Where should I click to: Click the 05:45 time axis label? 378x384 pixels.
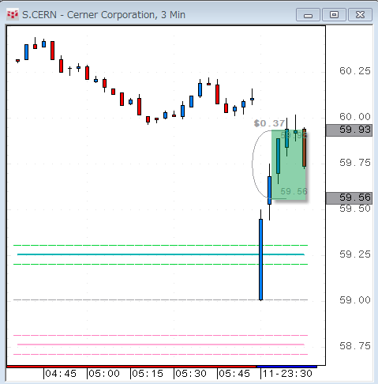(x=234, y=374)
